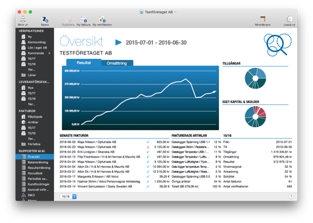Image resolution: width=313 pixels, height=223 pixels.
Task: Click the Lossa vy icon
Action: point(289,19)
